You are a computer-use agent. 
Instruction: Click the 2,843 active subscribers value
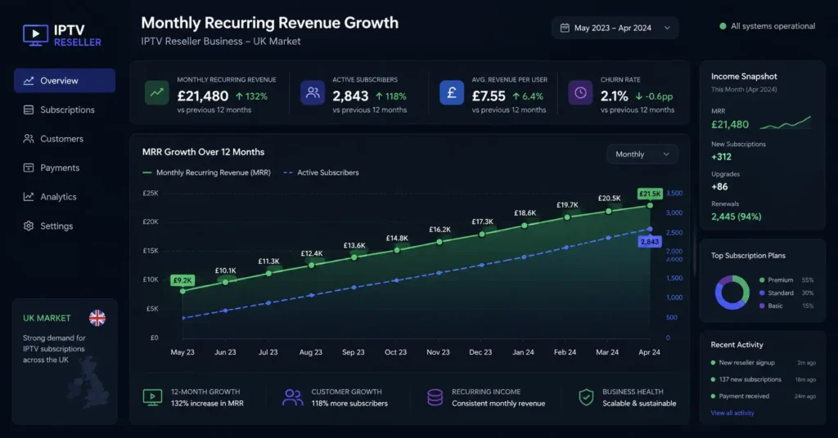[350, 96]
